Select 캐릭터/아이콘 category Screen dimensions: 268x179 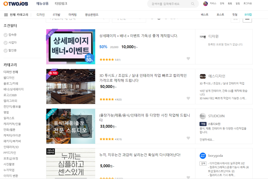click(12, 135)
